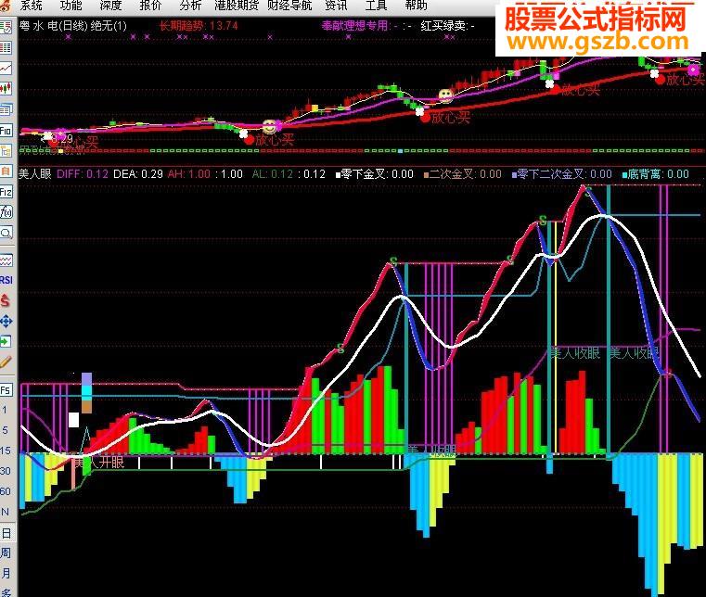This screenshot has height=597, width=706.
Task: Click the wavy indicator lines icon
Action: (x=6, y=260)
